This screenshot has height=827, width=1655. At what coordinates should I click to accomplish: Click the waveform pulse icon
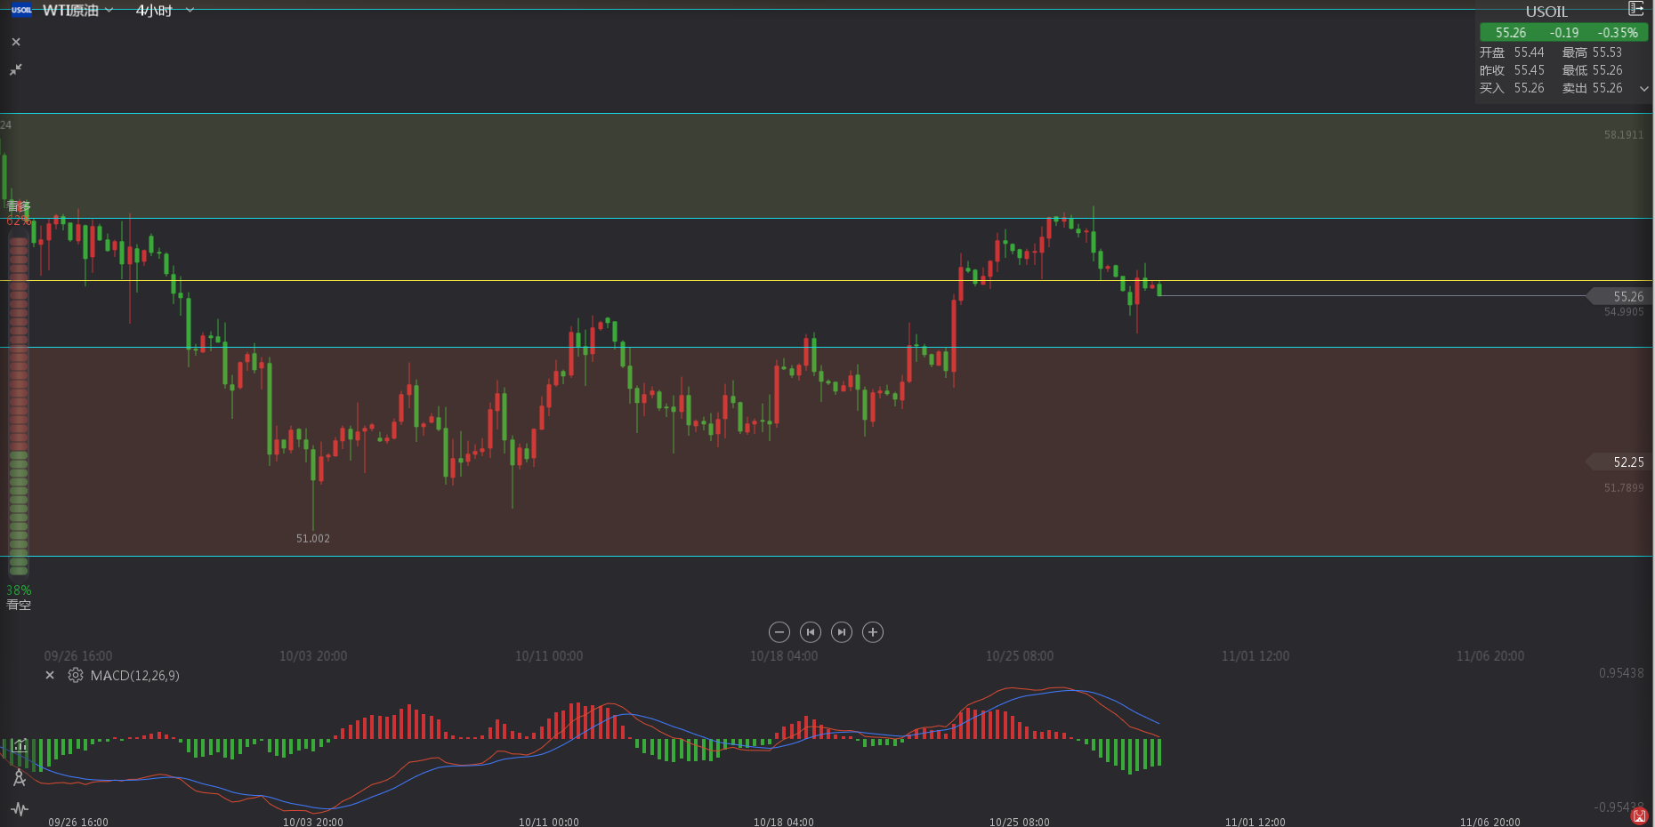tap(20, 809)
